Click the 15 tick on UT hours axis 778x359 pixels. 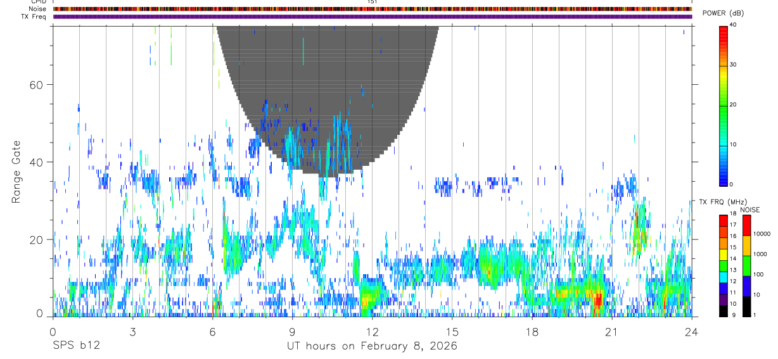pos(452,332)
